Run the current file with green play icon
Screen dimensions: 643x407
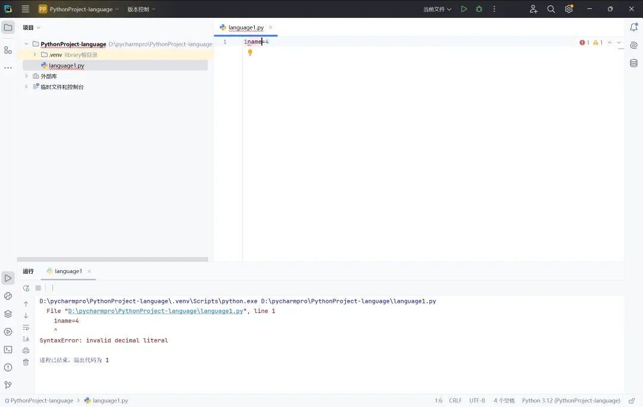click(464, 9)
